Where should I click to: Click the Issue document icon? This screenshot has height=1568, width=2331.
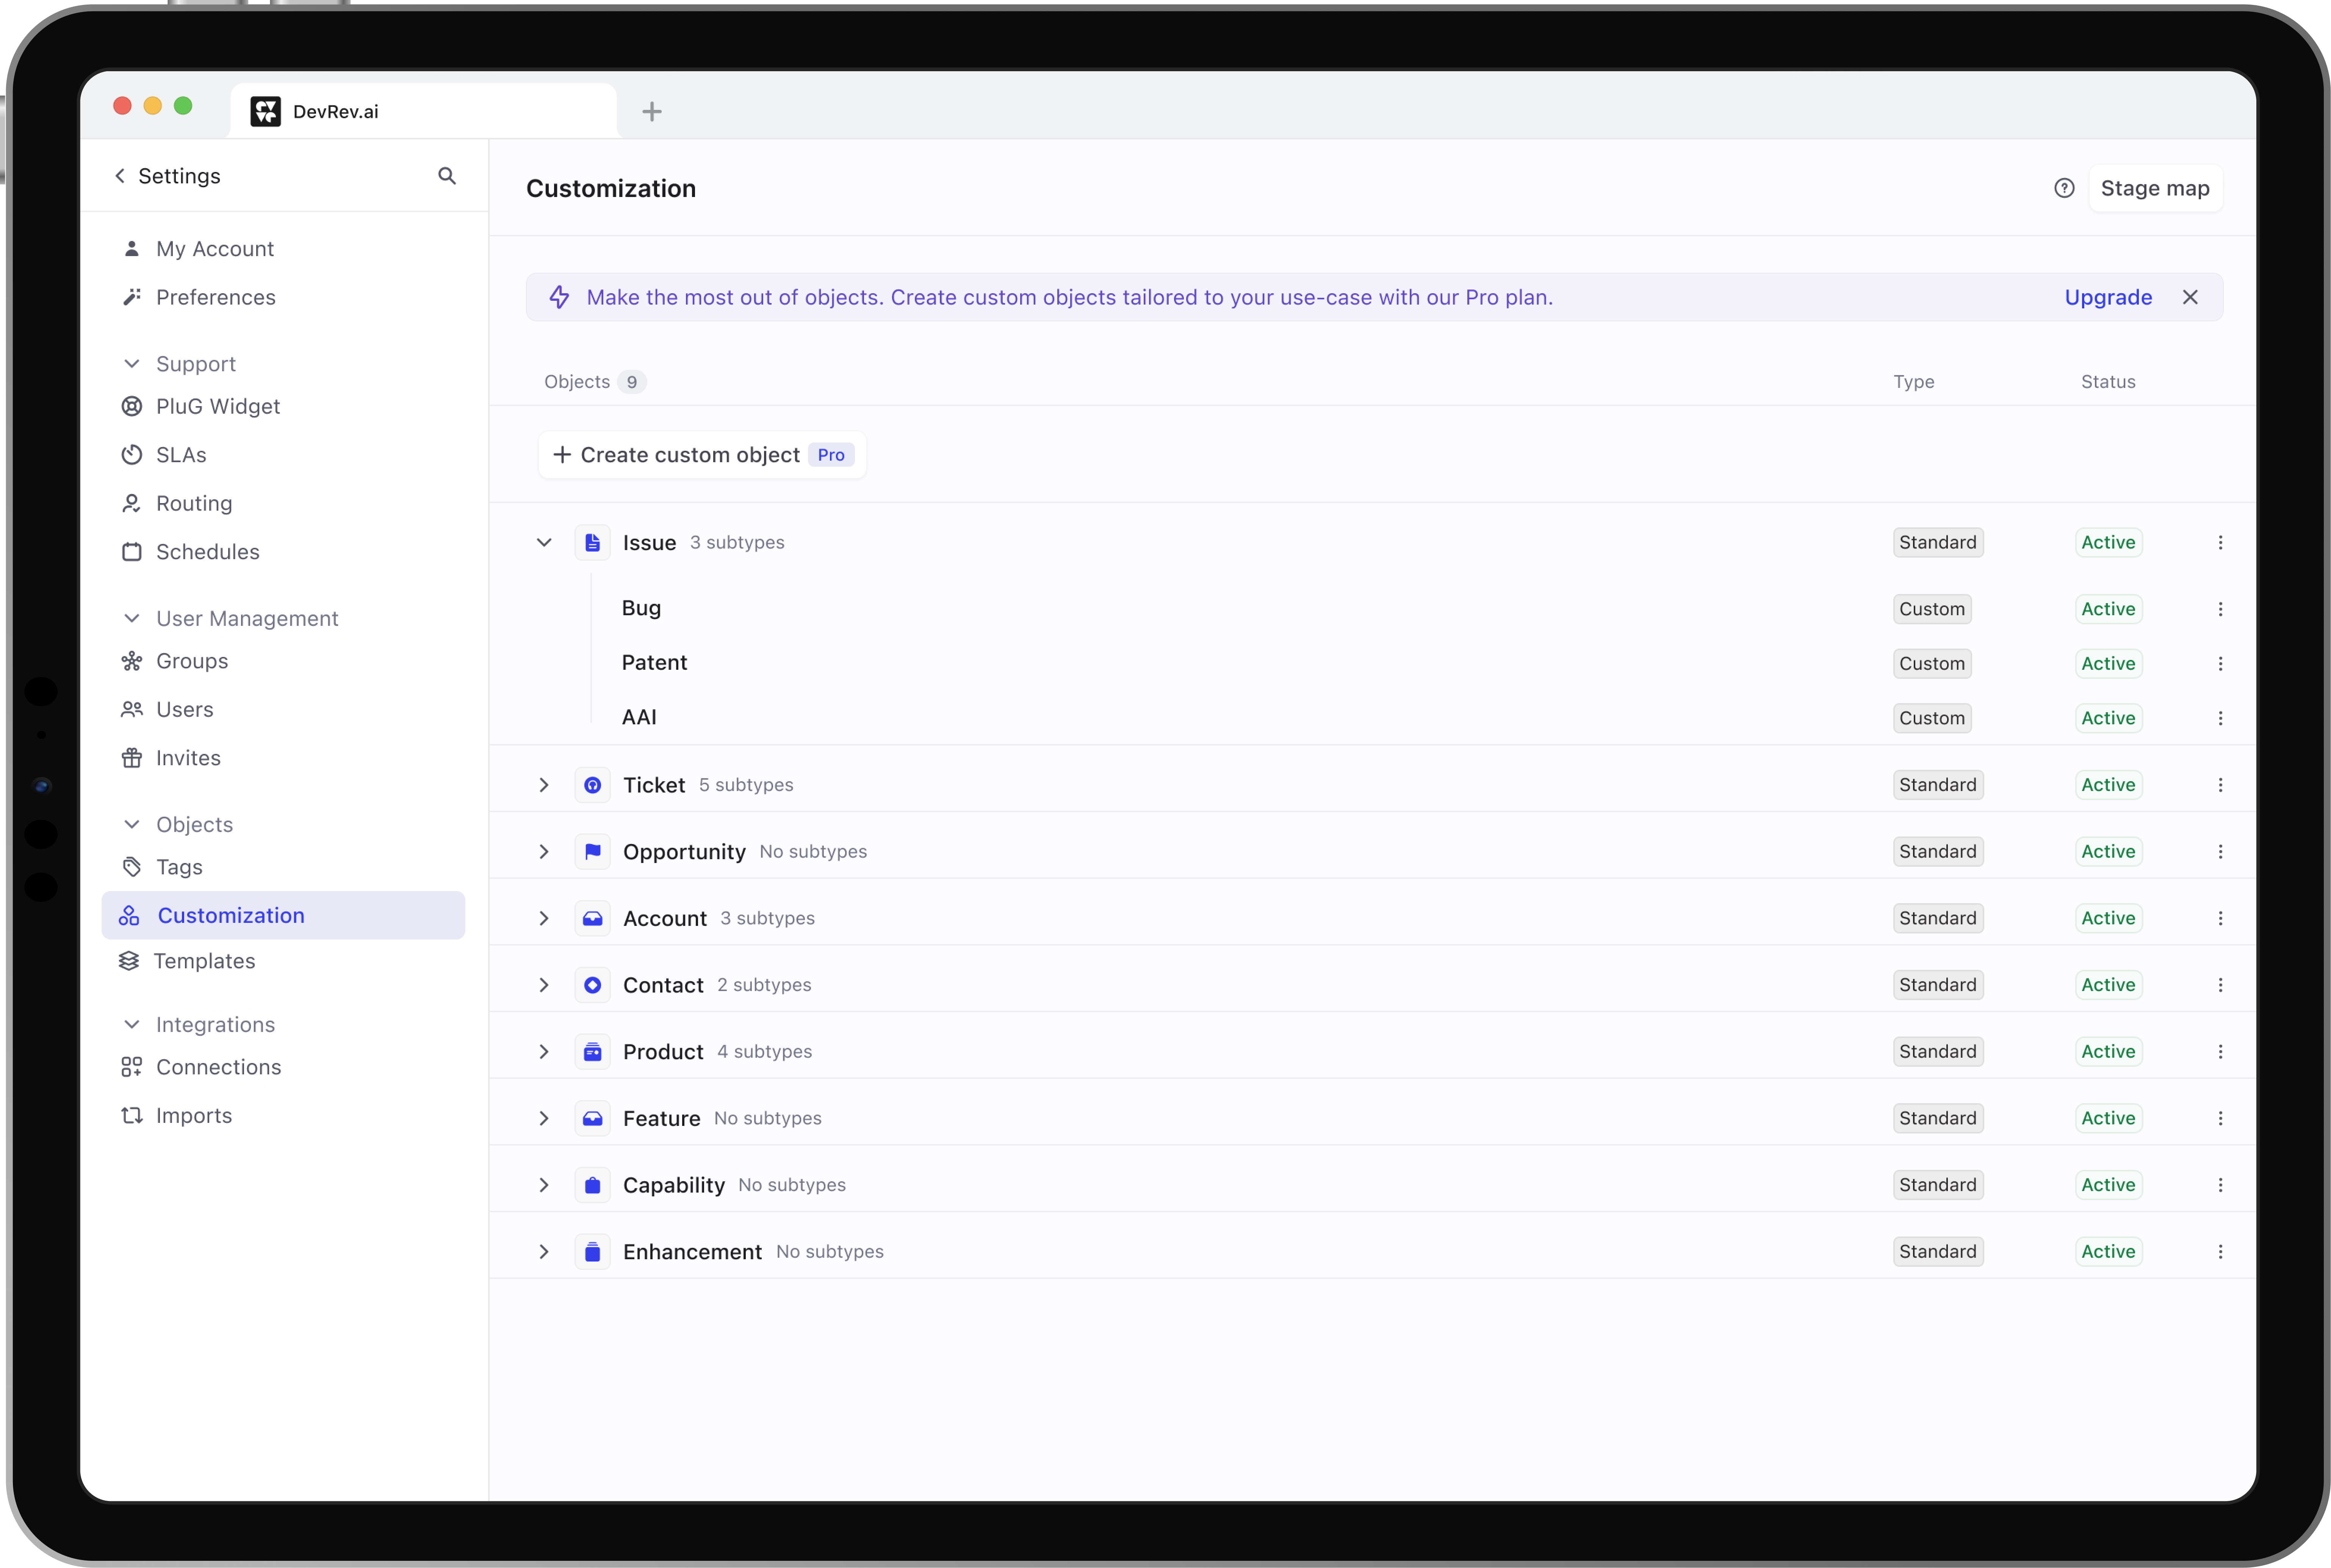pos(592,542)
